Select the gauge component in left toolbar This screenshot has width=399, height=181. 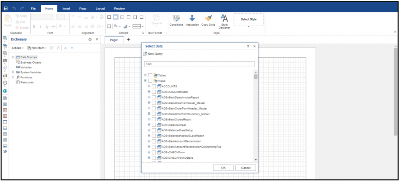[x=5, y=83]
